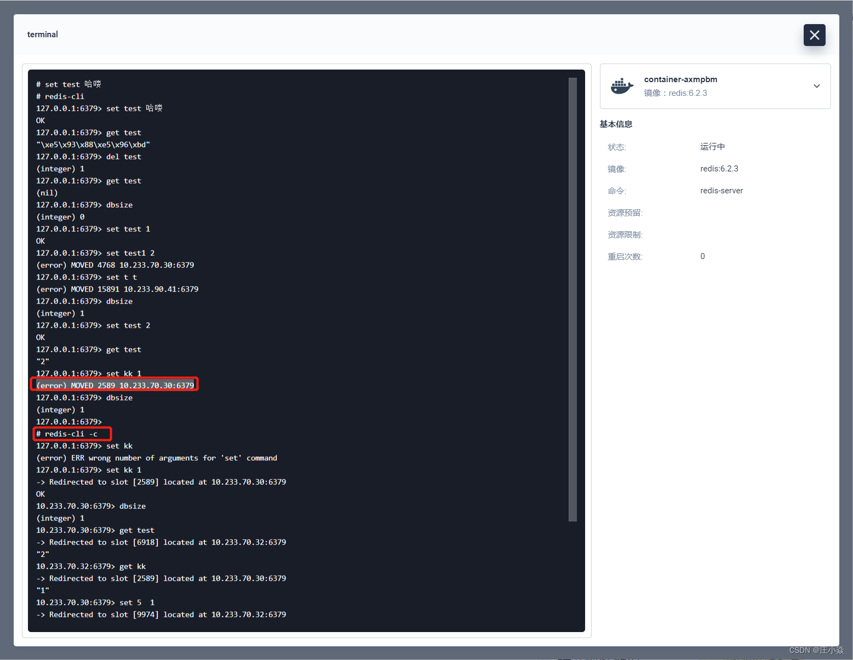The height and width of the screenshot is (660, 853).
Task: Expand the container-axmpbm dropdown chevron
Action: [816, 86]
